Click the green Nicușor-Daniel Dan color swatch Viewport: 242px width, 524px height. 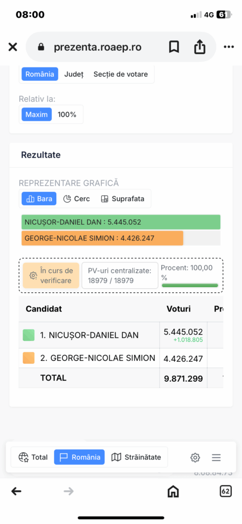pyautogui.click(x=29, y=335)
